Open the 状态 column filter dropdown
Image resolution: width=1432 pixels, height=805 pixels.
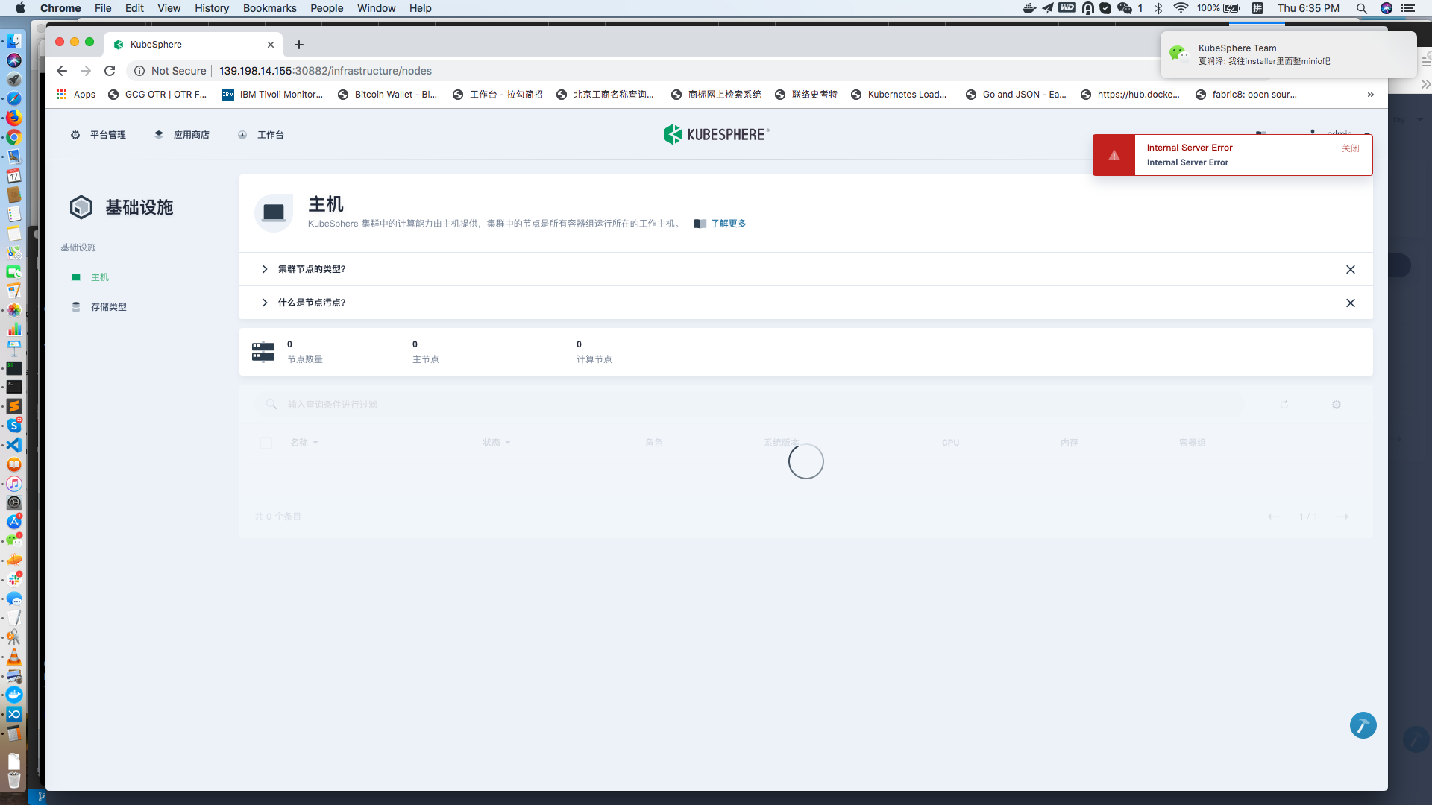click(x=497, y=443)
